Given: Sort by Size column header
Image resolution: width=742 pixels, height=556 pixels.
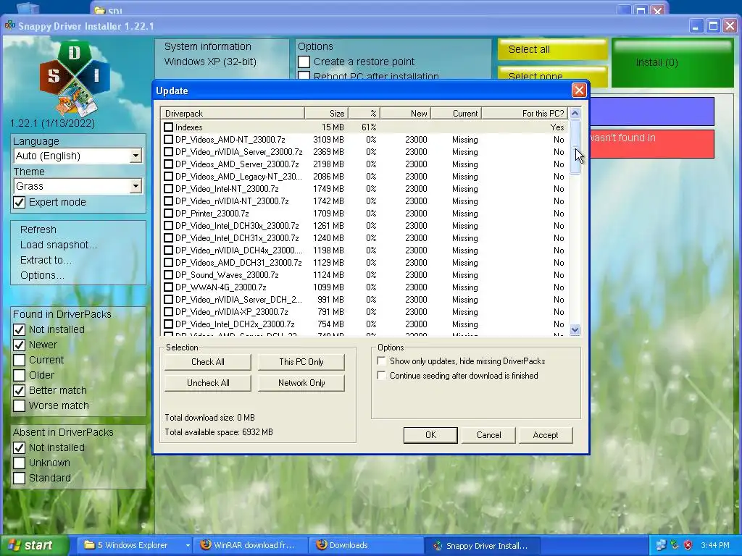Looking at the screenshot, I should [x=327, y=114].
